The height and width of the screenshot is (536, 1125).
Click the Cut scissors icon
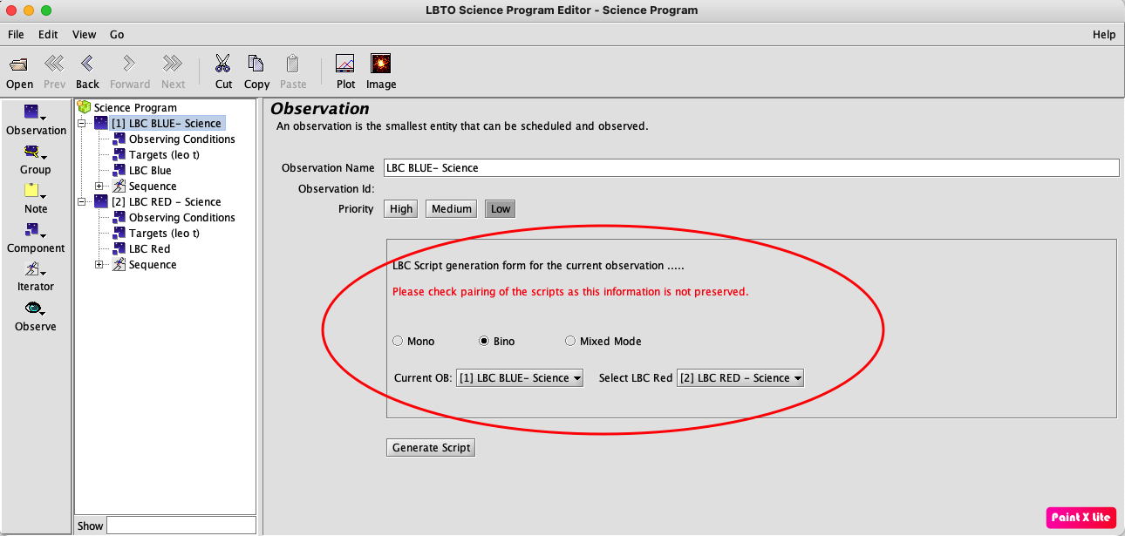pyautogui.click(x=223, y=64)
